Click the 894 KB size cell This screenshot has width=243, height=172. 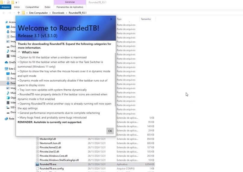[x=151, y=139]
